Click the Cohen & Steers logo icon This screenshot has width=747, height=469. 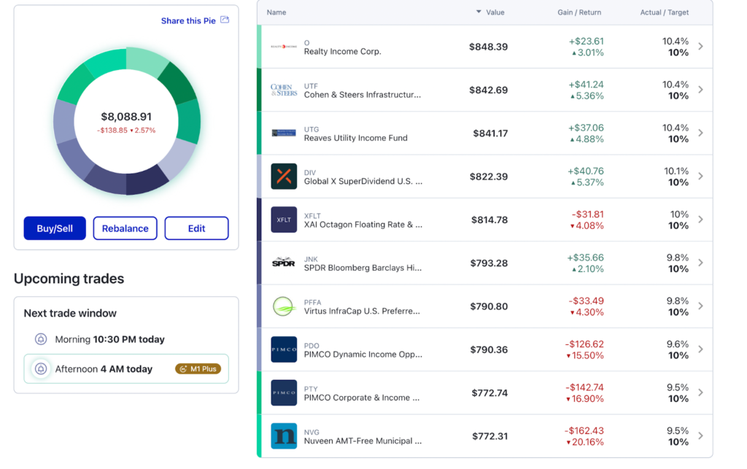(284, 90)
